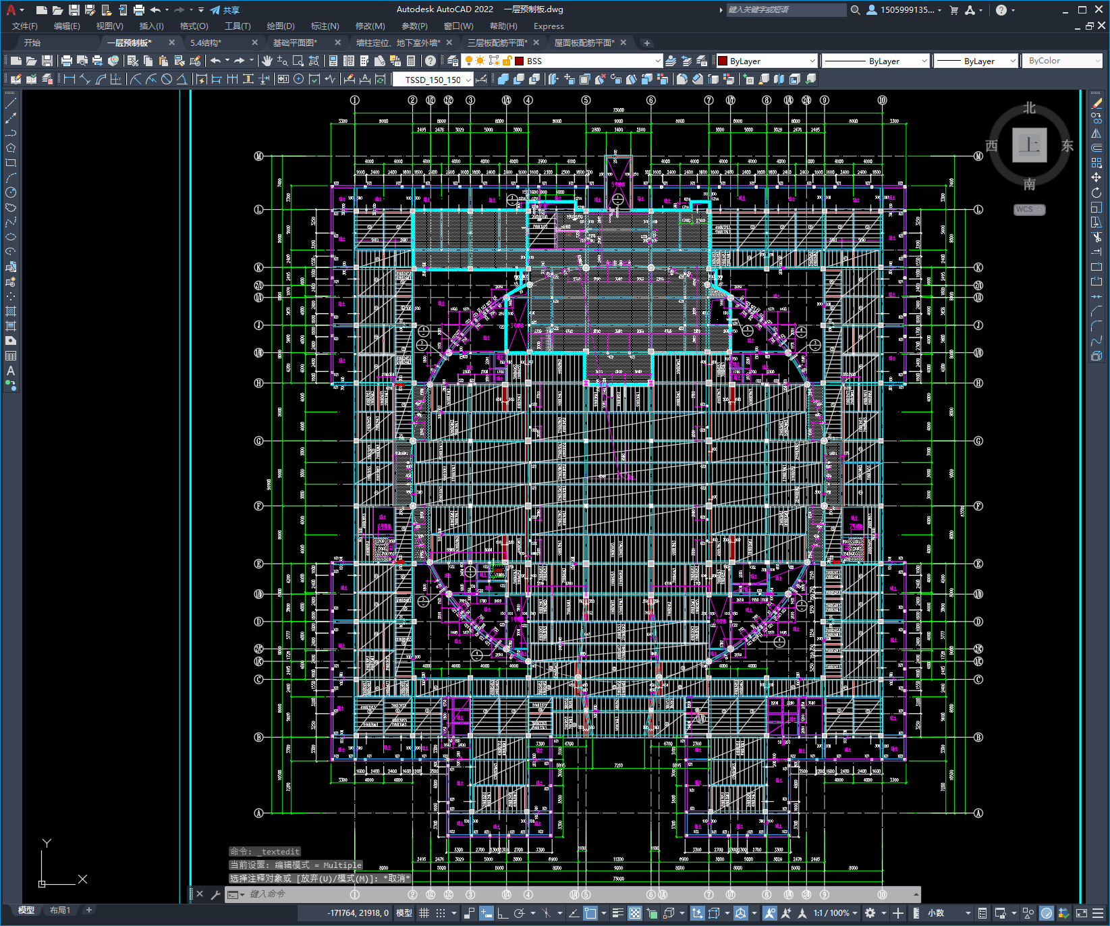This screenshot has width=1110, height=926.
Task: Click the 东 direction on the ViewCube
Action: point(1067,146)
